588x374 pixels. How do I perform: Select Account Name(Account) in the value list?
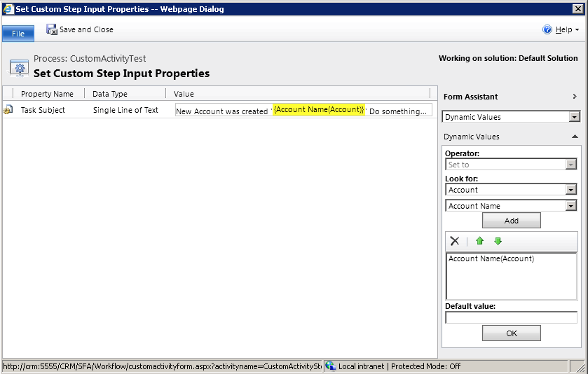coord(491,258)
